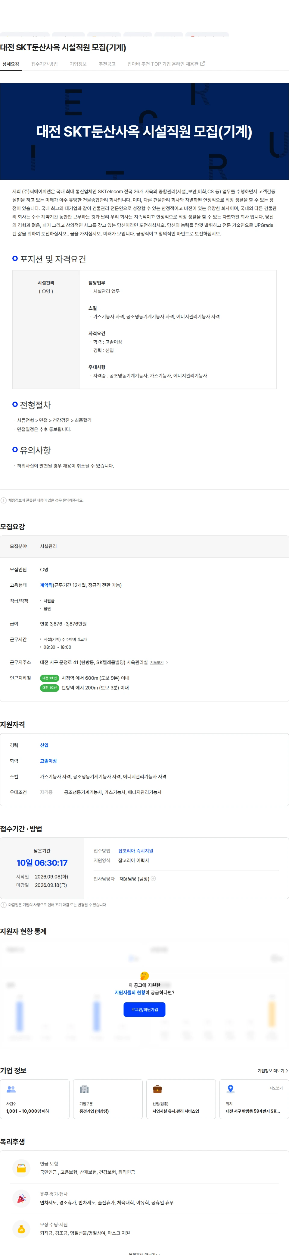Click the 고졸이상 education link
The image size is (289, 1255).
click(x=48, y=761)
